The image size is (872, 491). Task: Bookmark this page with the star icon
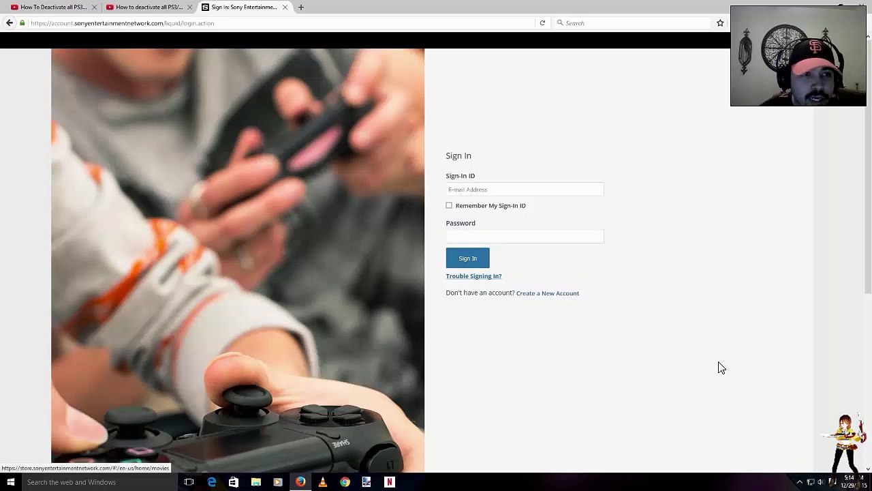(720, 23)
